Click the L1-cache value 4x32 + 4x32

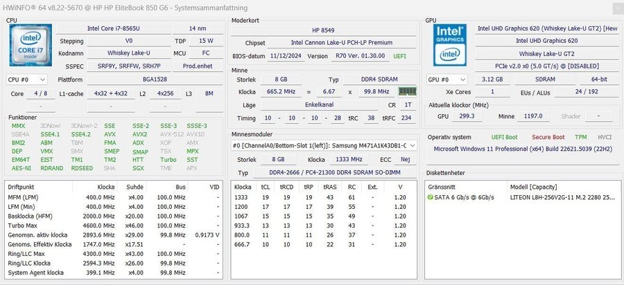click(x=111, y=93)
